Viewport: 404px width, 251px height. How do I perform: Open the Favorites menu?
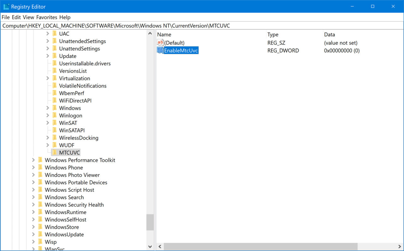coord(47,17)
